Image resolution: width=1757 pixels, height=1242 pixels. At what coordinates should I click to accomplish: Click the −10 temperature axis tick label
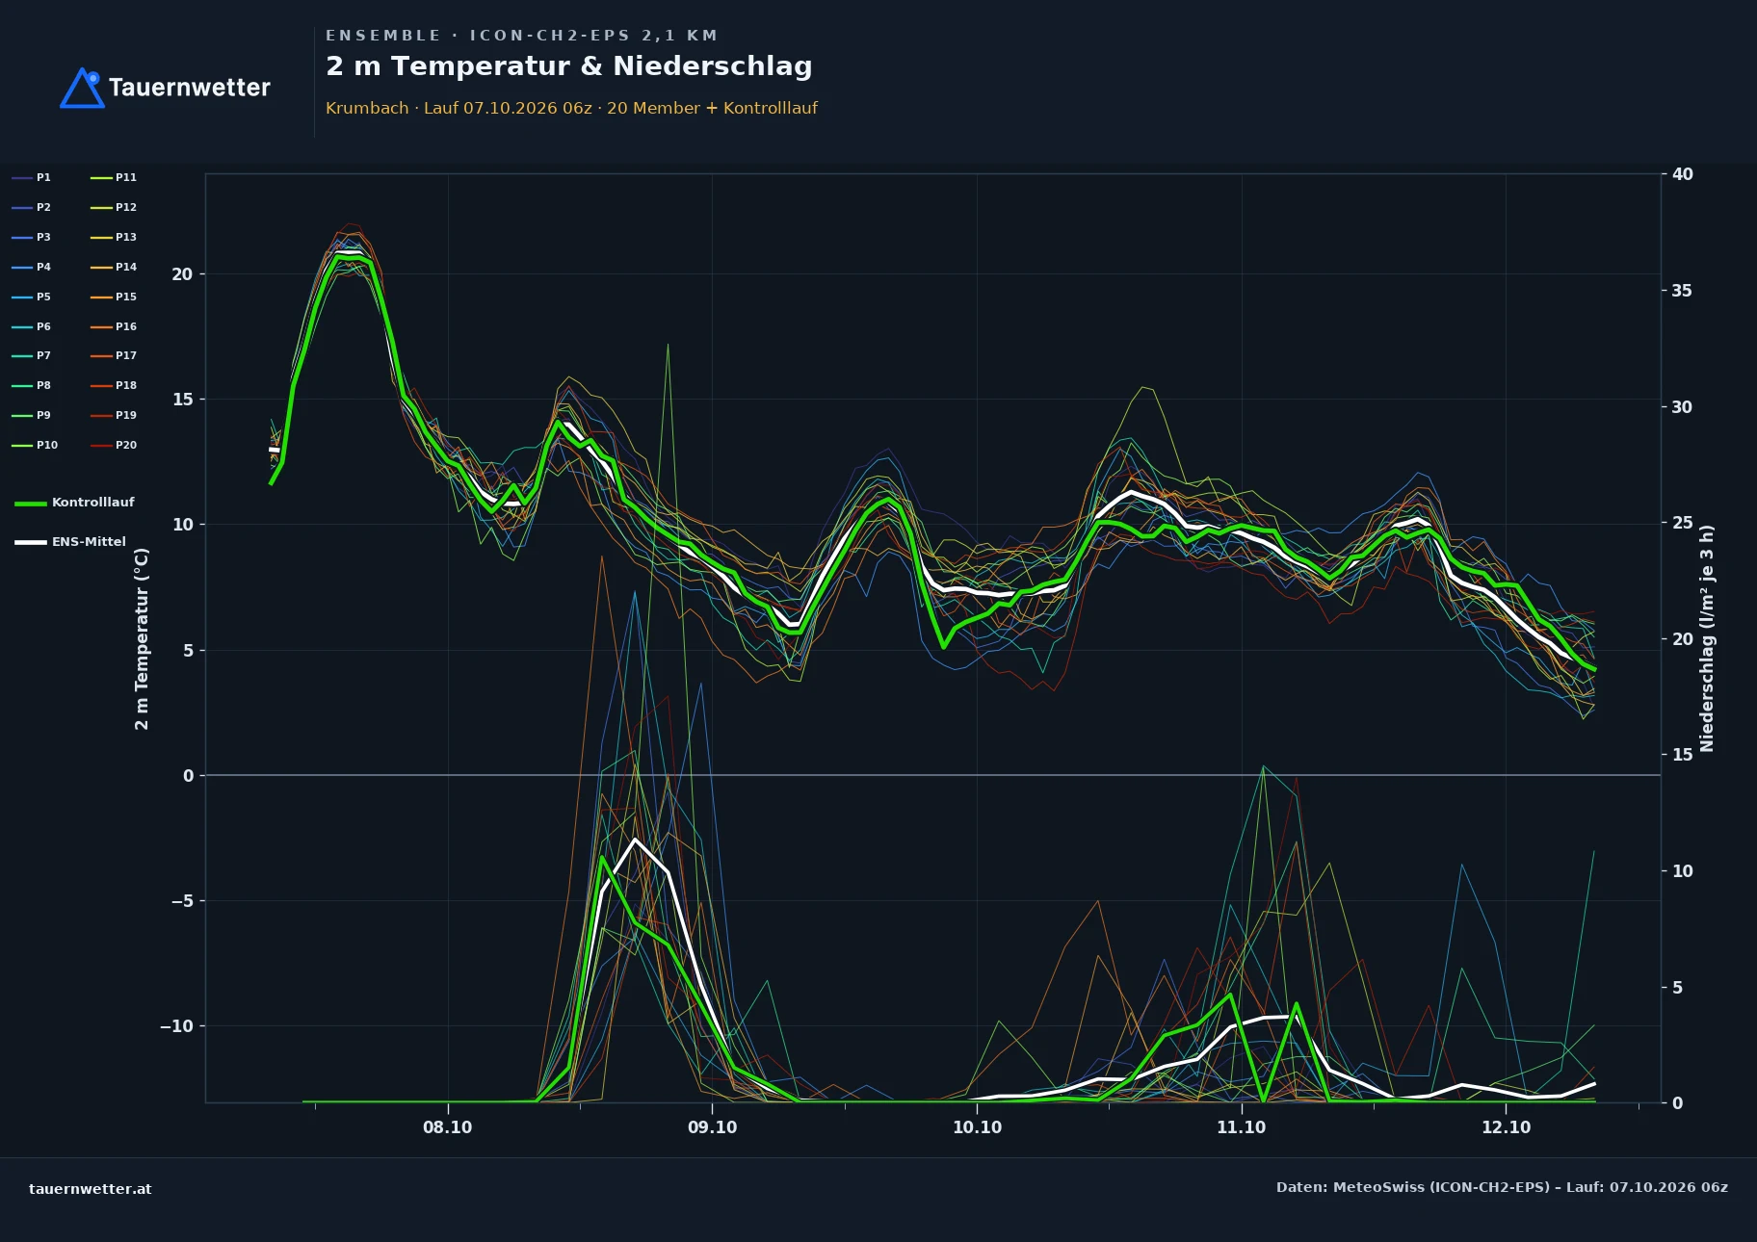click(x=176, y=1026)
